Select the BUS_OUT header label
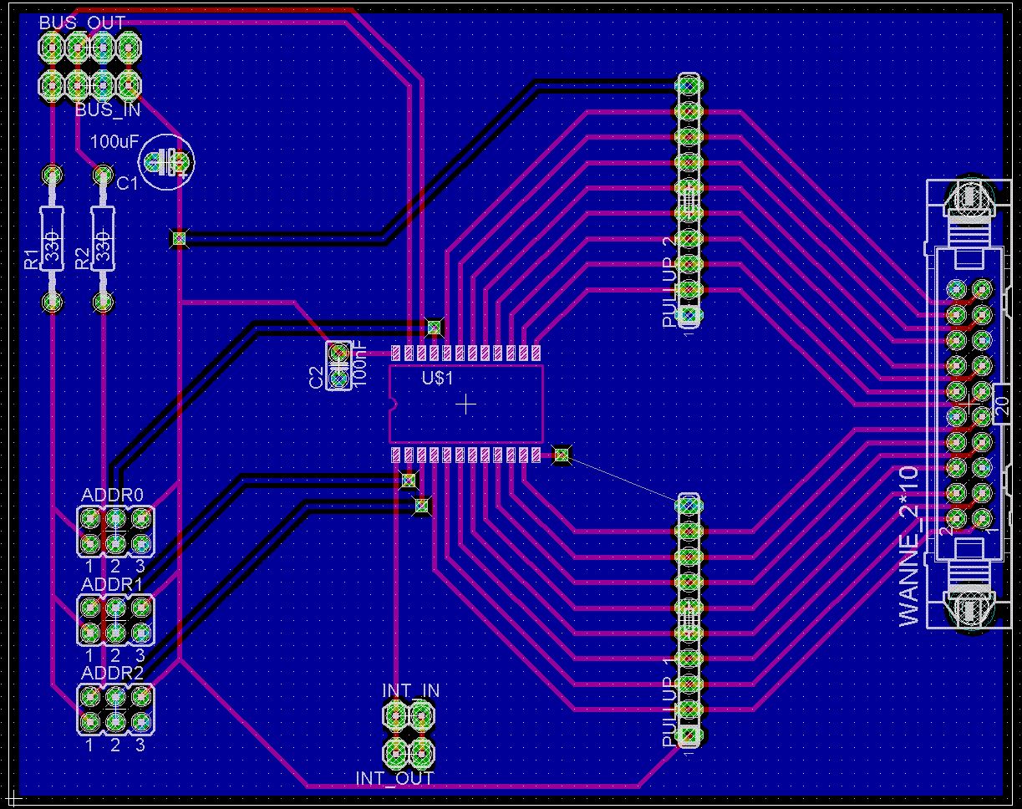The height and width of the screenshot is (809, 1022). [x=82, y=23]
